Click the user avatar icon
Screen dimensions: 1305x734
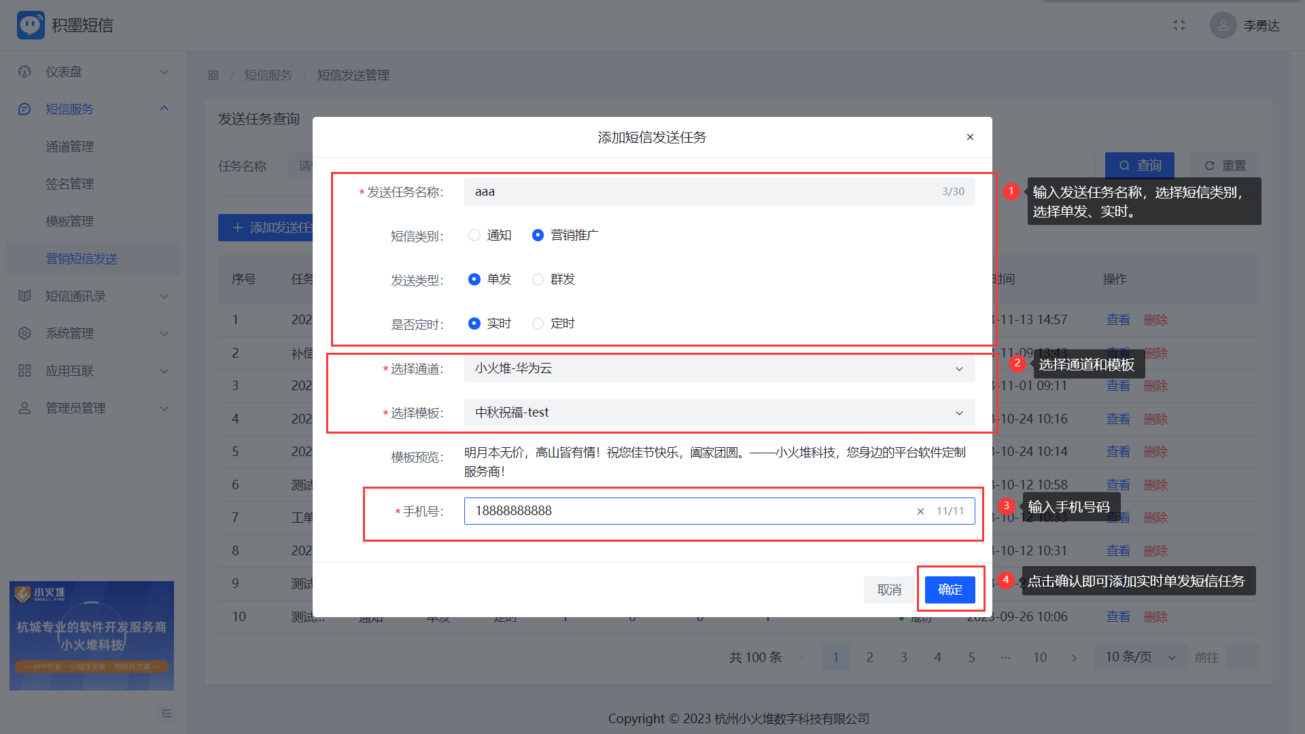click(1223, 25)
